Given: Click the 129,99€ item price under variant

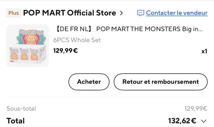Looking at the screenshot, I should (65, 50).
